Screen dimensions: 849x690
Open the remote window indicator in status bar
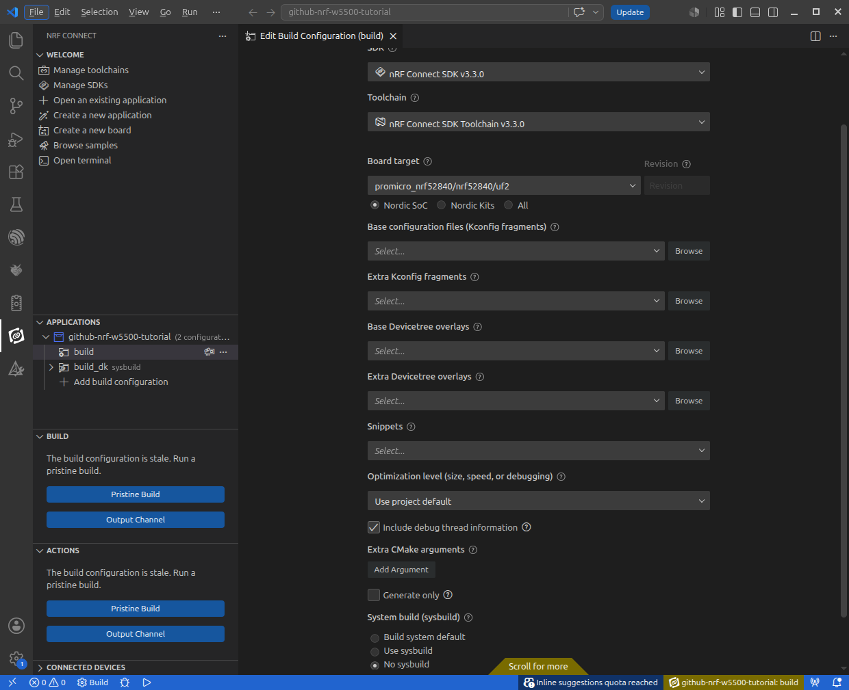[12, 682]
